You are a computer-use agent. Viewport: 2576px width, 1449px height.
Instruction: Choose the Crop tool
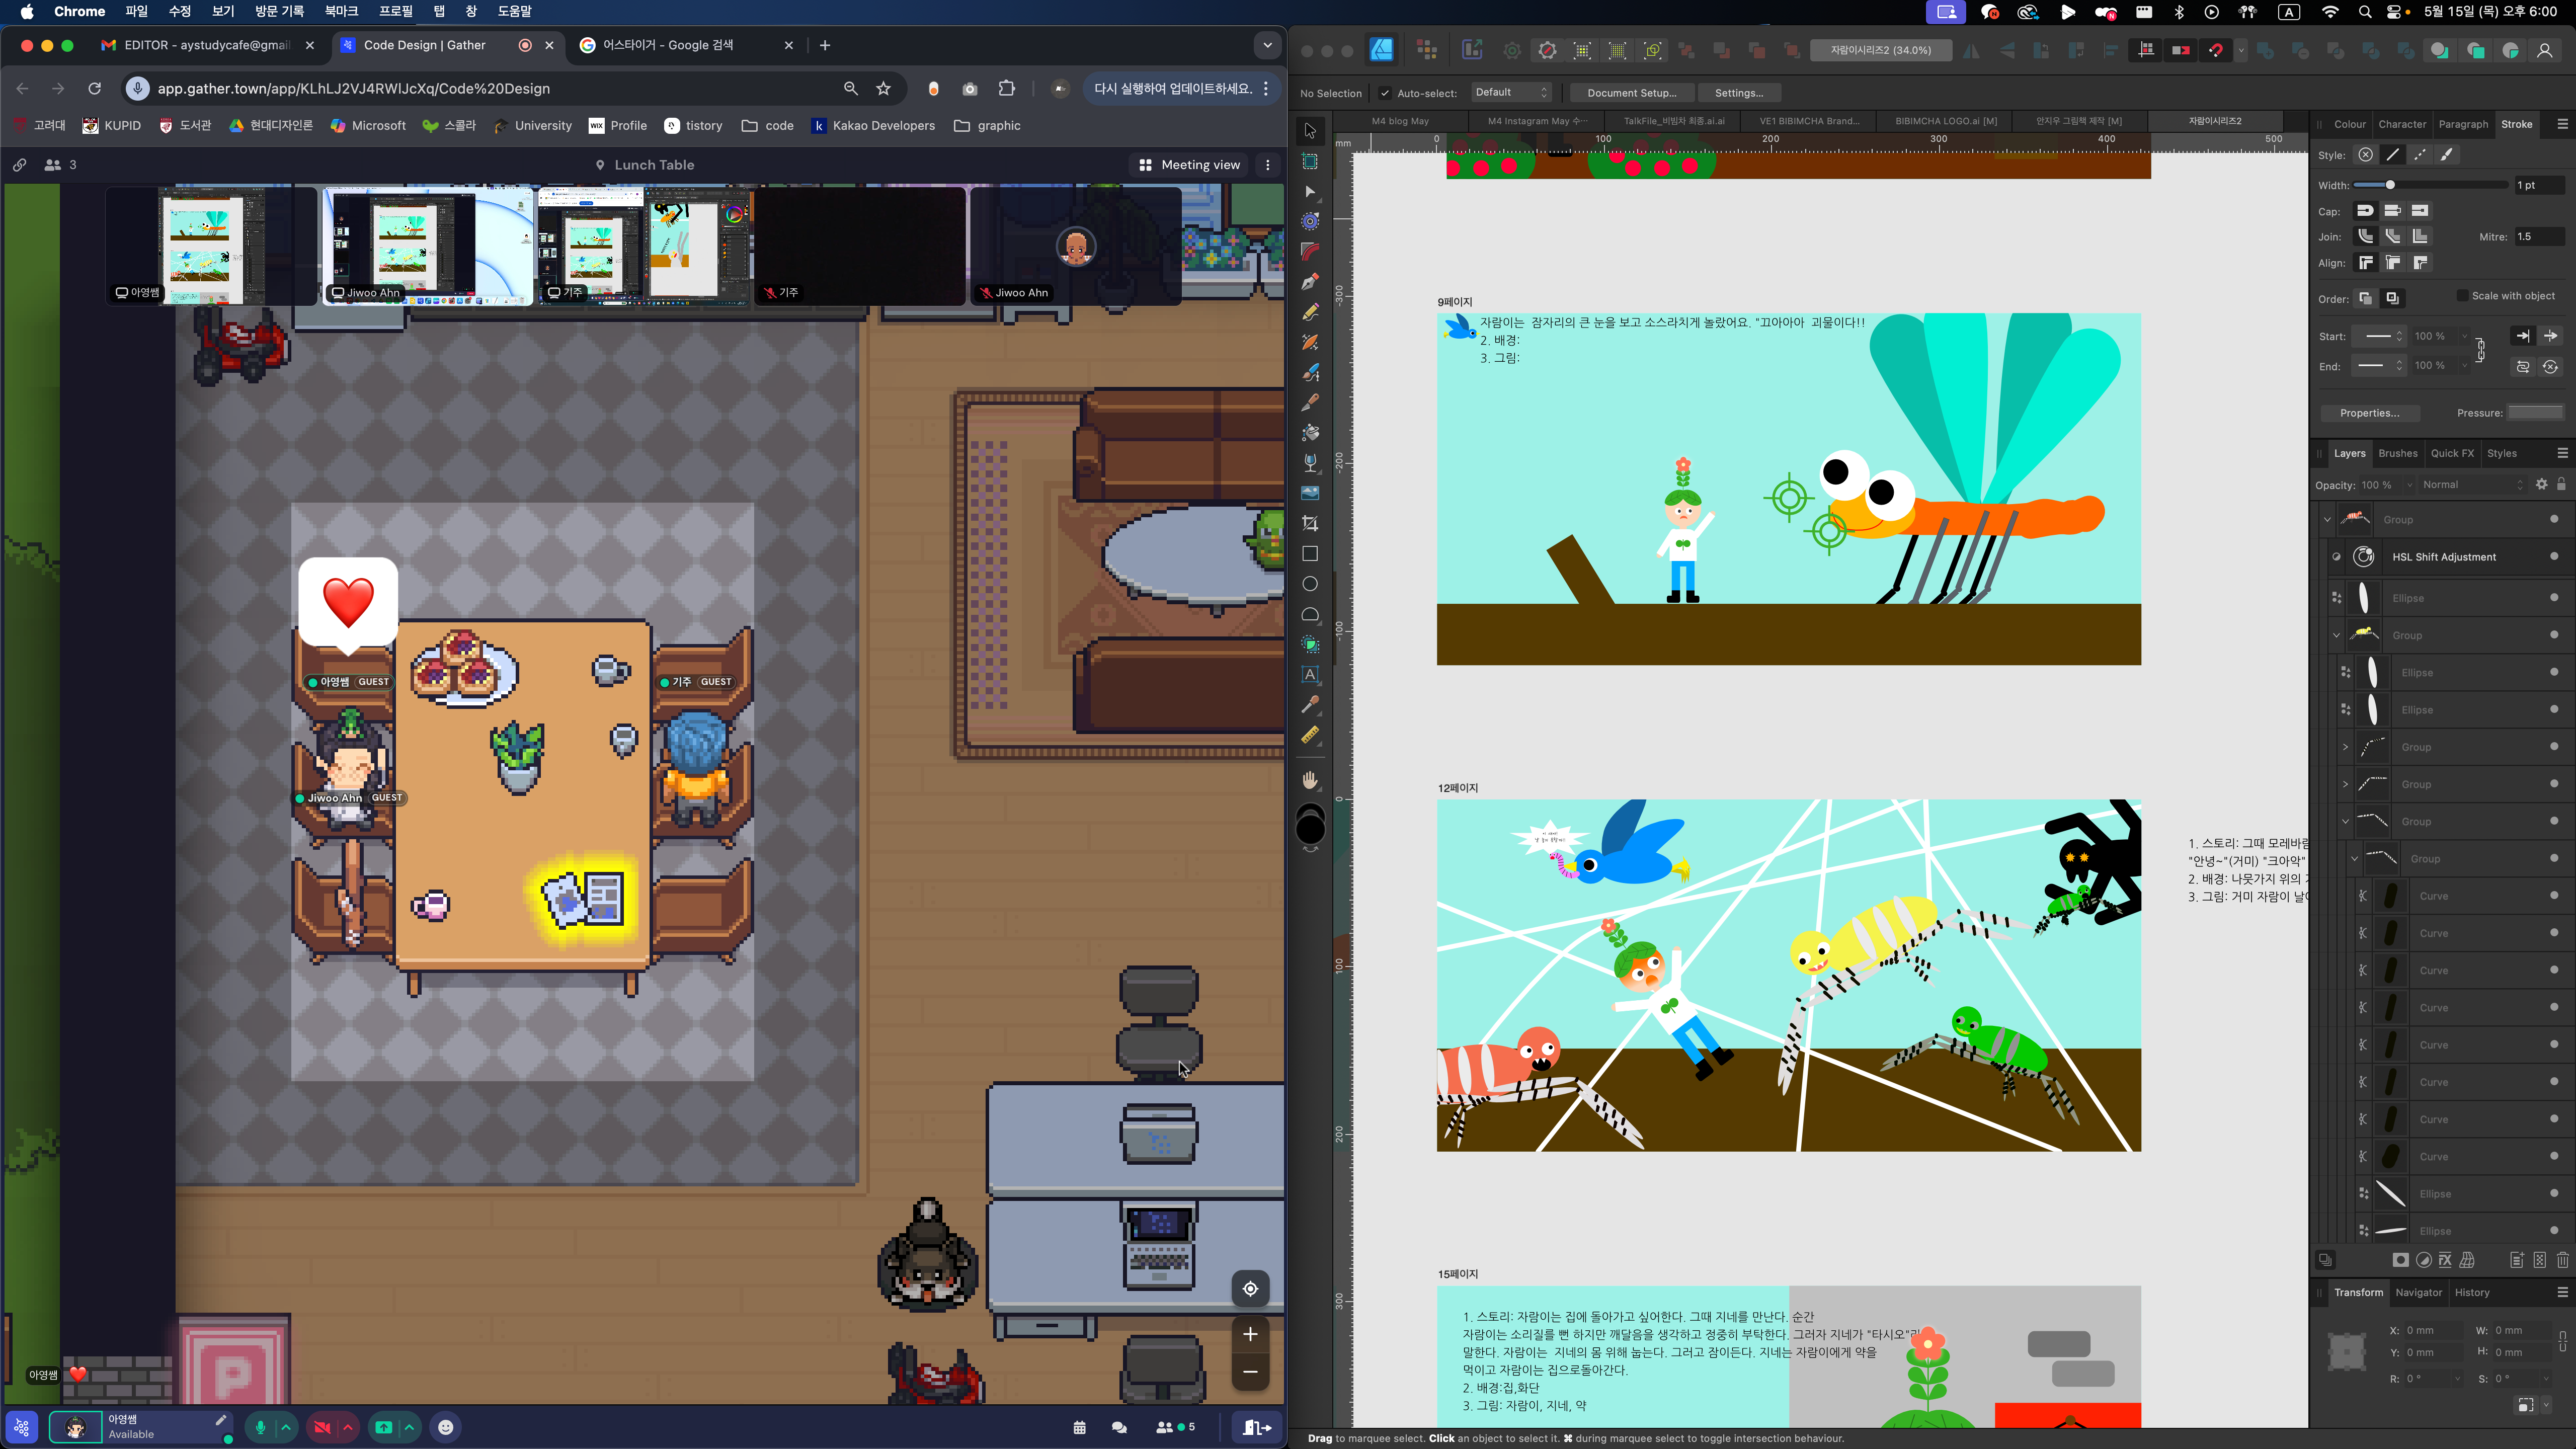point(1309,523)
